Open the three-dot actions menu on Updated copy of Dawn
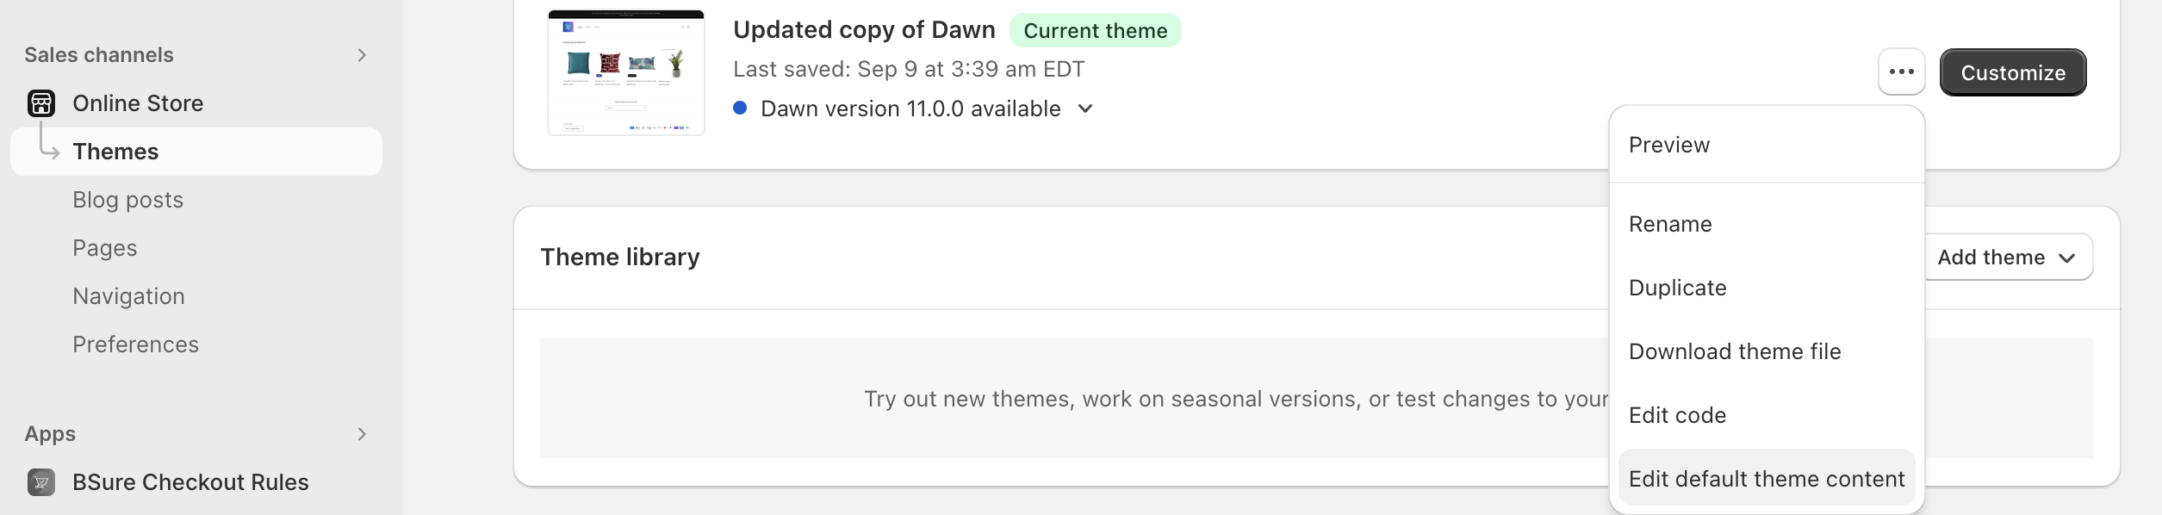This screenshot has height=515, width=2162. (1900, 72)
